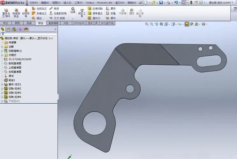Click the 边线法兰 edge flange icon
Image resolution: width=237 pixels, height=159 pixels.
click(34, 9)
